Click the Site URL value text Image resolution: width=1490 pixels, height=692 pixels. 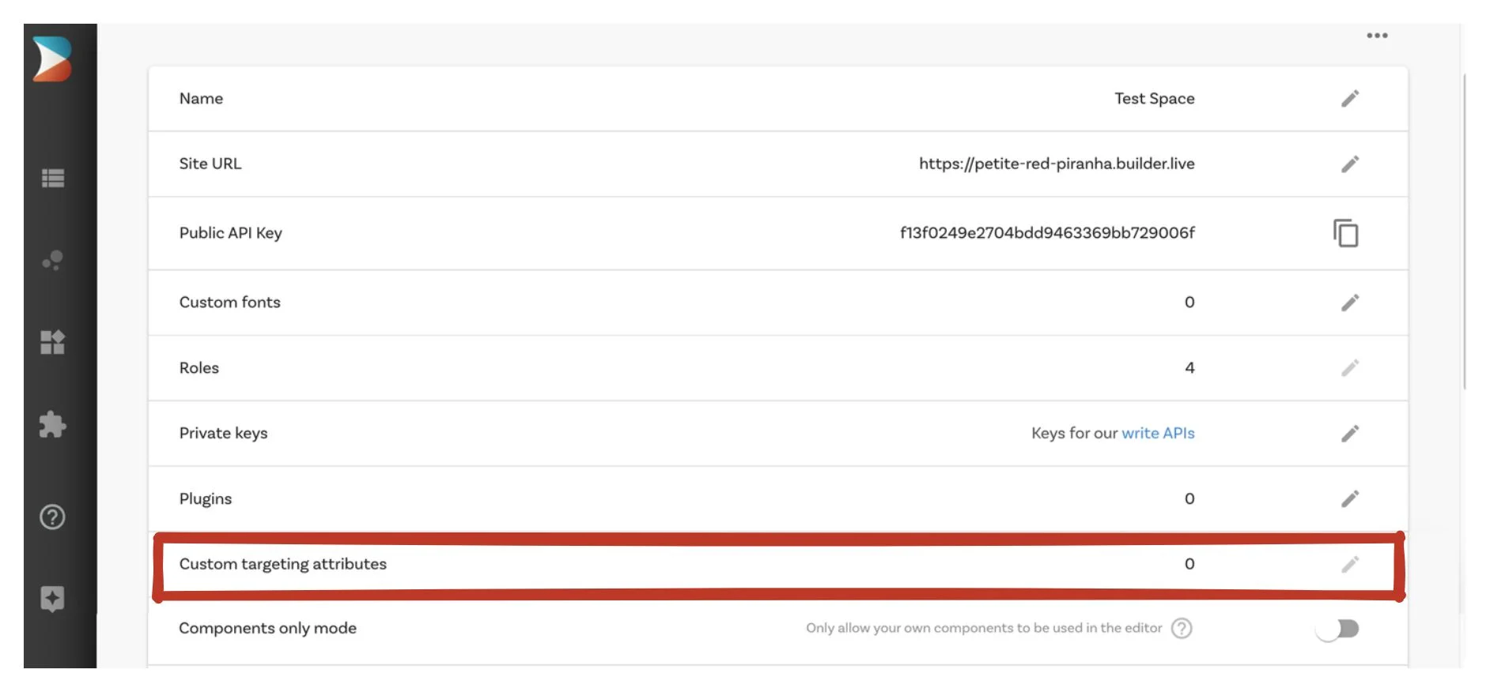click(x=1057, y=164)
